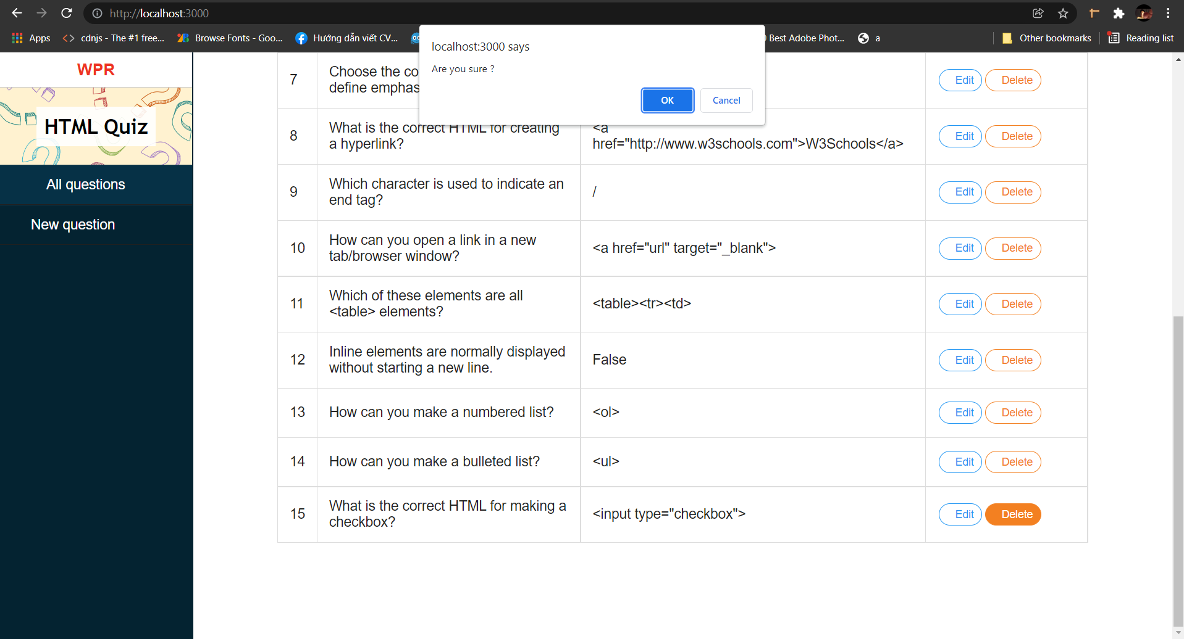The height and width of the screenshot is (639, 1184).
Task: Click the browser back arrow
Action: [16, 13]
